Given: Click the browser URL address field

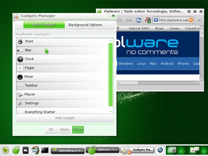Looking at the screenshot, I should coord(173,20).
